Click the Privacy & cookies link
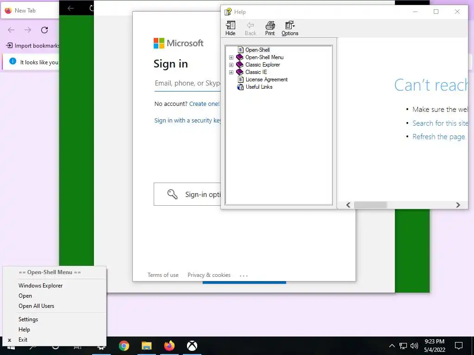 (209, 275)
